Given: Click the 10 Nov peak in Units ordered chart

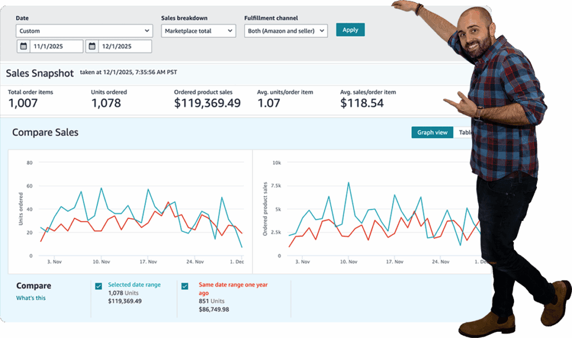Looking at the screenshot, I should coord(101,188).
